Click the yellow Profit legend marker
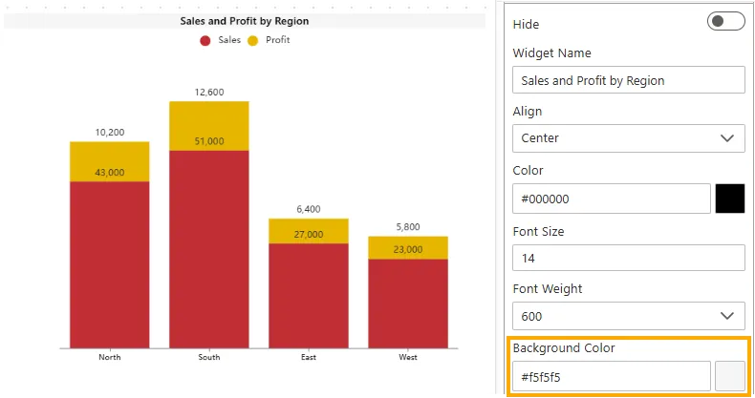The image size is (755, 398). [x=253, y=40]
